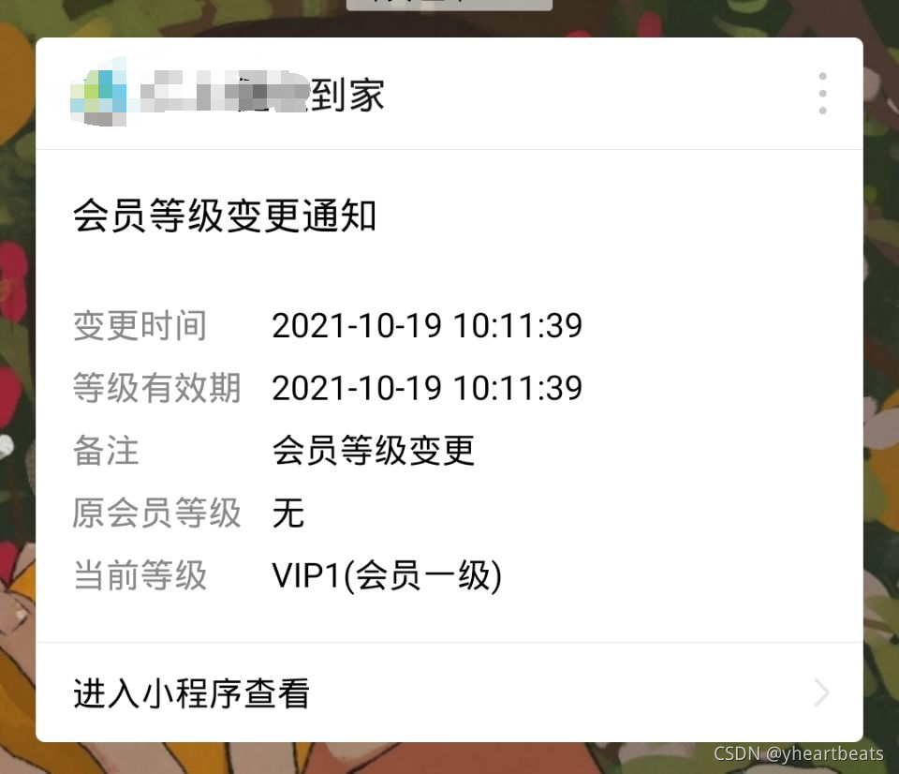Image resolution: width=899 pixels, height=774 pixels.
Task: Tap the 会员等级变更通知 title
Action: click(225, 216)
